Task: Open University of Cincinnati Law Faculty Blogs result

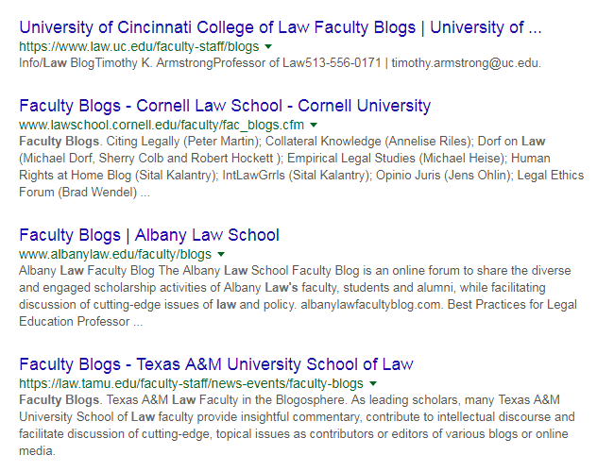Action: tap(280, 27)
